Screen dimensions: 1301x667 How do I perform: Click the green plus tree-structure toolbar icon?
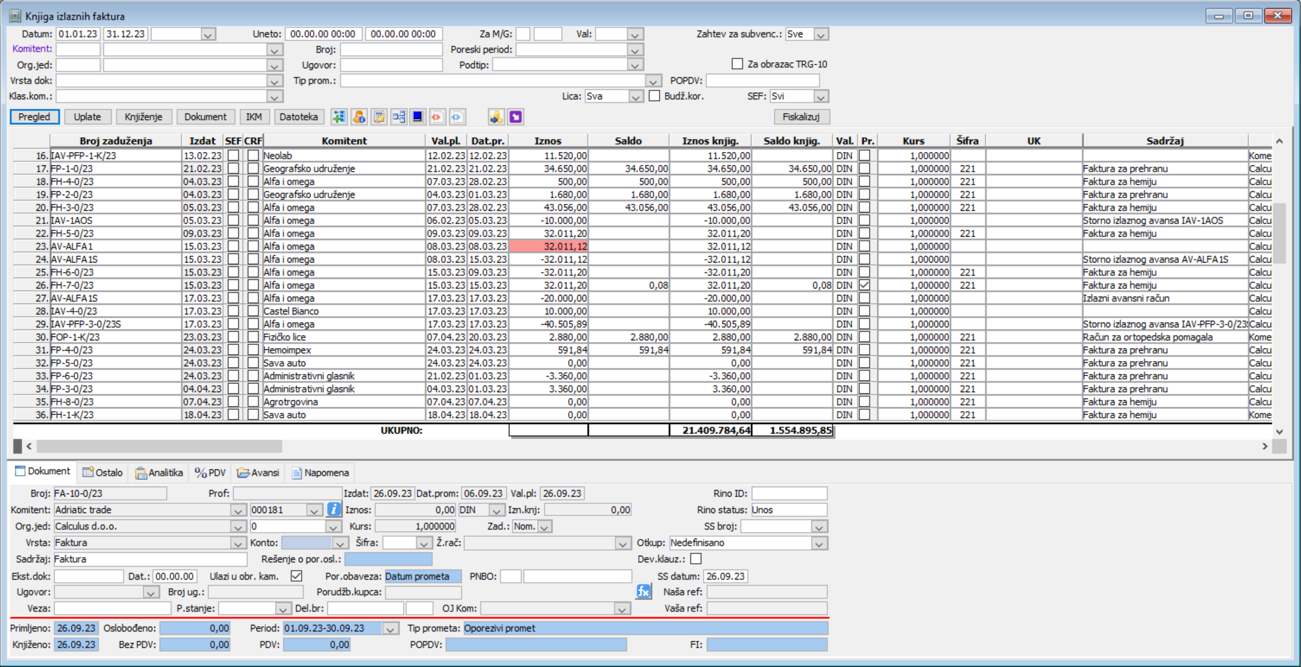pyautogui.click(x=338, y=117)
